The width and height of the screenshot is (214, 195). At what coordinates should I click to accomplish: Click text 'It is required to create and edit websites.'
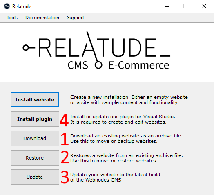tap(118, 122)
